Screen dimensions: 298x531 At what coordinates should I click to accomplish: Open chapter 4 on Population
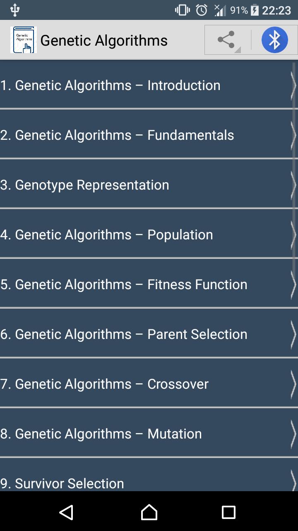coord(107,235)
